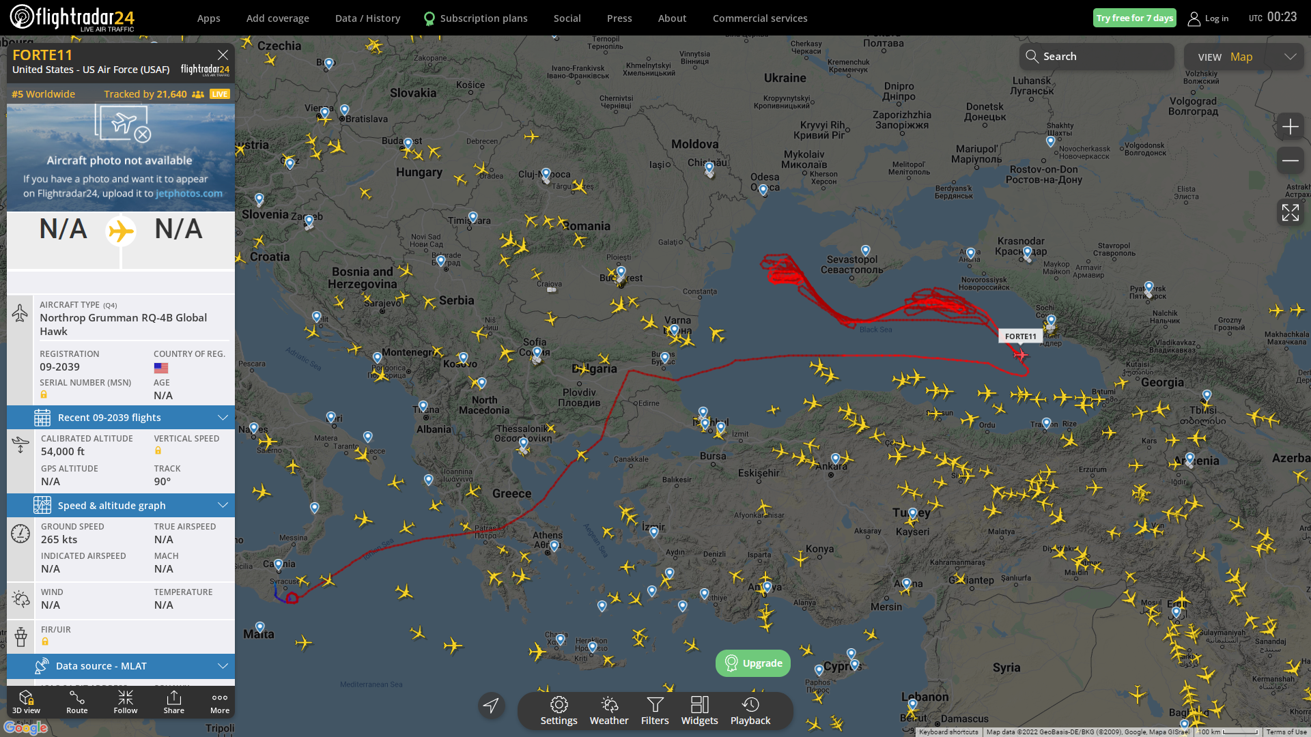Center map on my location arrow
This screenshot has width=1311, height=737.
click(x=491, y=705)
